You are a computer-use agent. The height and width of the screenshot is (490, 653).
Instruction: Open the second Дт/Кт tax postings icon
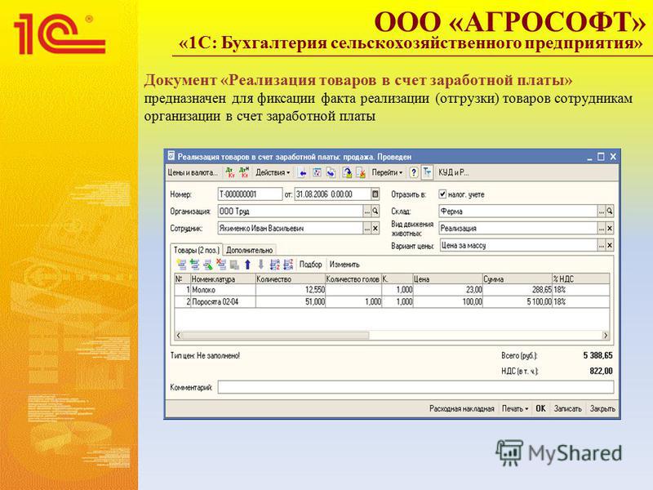[x=244, y=172]
